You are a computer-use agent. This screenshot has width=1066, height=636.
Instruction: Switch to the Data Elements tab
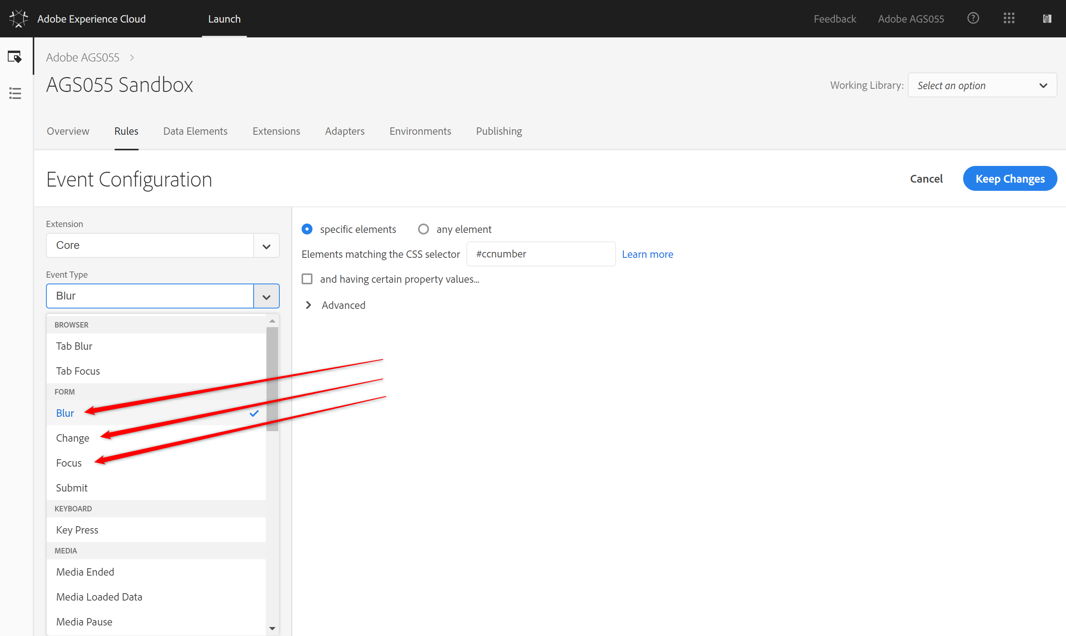195,131
